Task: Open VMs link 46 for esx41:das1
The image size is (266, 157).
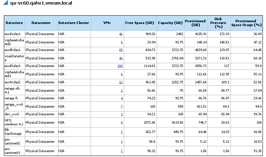Action: (121, 34)
